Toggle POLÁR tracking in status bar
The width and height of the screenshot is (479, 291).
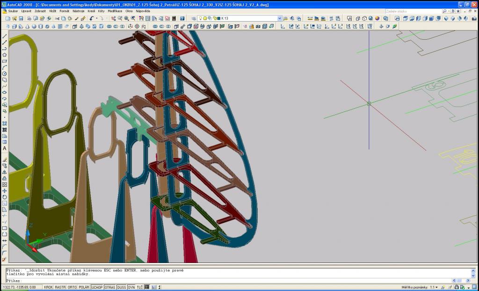(84, 287)
